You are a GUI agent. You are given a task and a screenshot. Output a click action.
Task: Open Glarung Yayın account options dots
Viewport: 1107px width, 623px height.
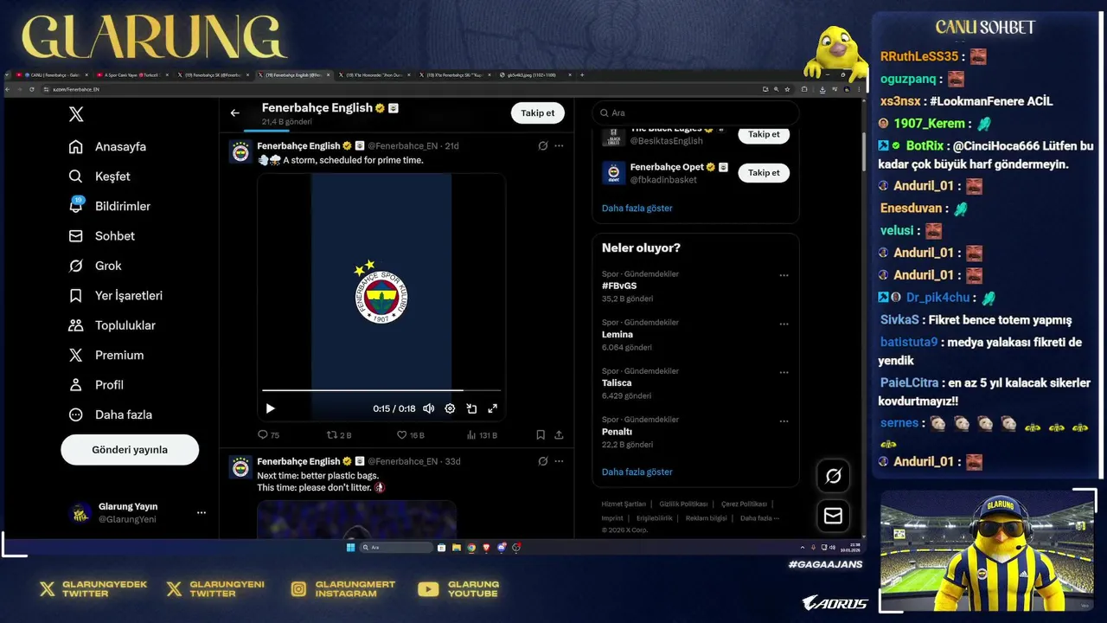point(202,512)
